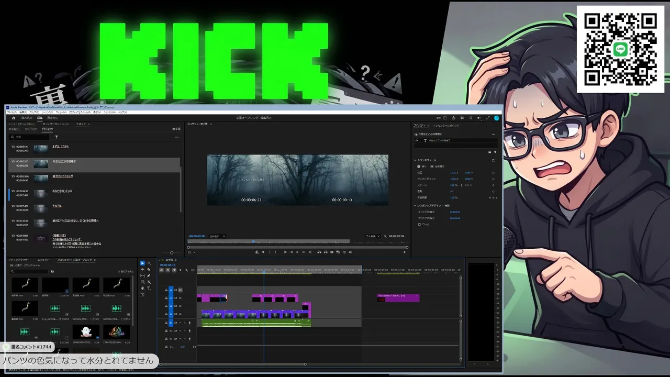Mute audio track A1
The height and width of the screenshot is (377, 670).
[180, 323]
